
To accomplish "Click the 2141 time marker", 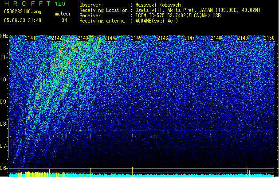I will pos(30,38).
